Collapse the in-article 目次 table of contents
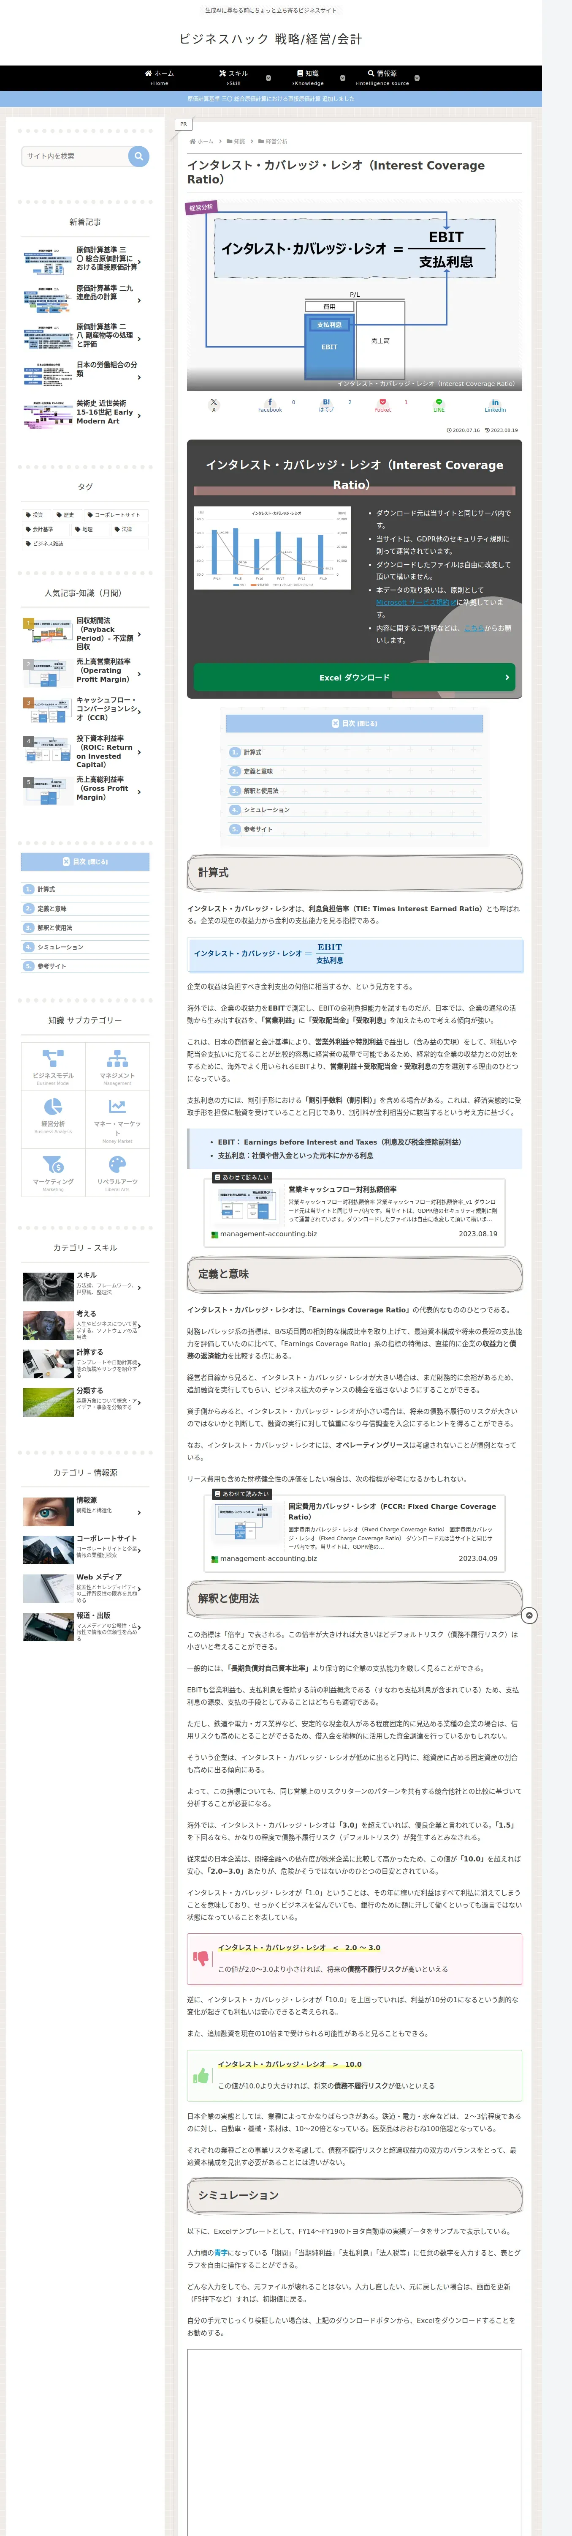572x2536 pixels. point(354,724)
